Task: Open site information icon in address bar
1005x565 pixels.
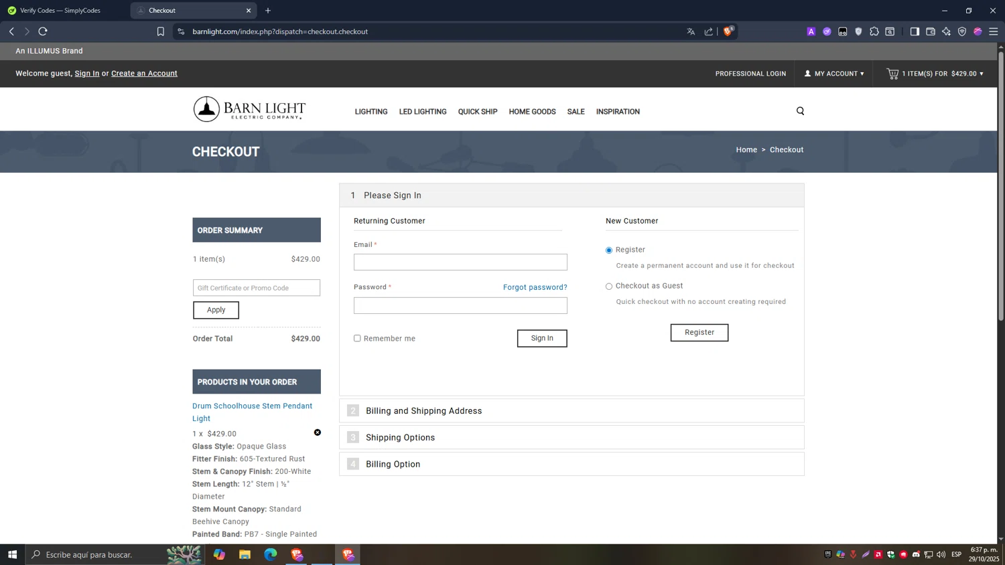Action: (x=181, y=31)
